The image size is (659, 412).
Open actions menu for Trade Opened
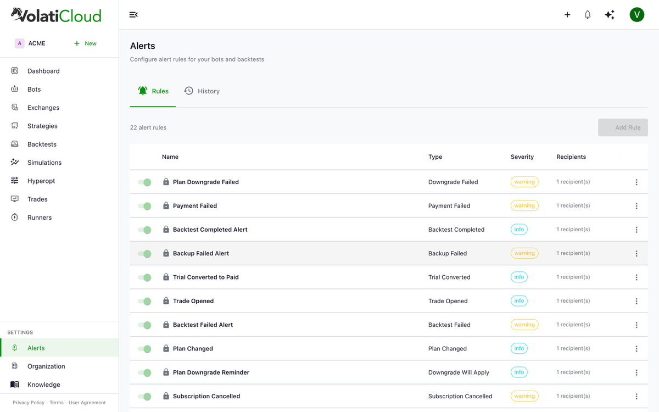tap(636, 301)
